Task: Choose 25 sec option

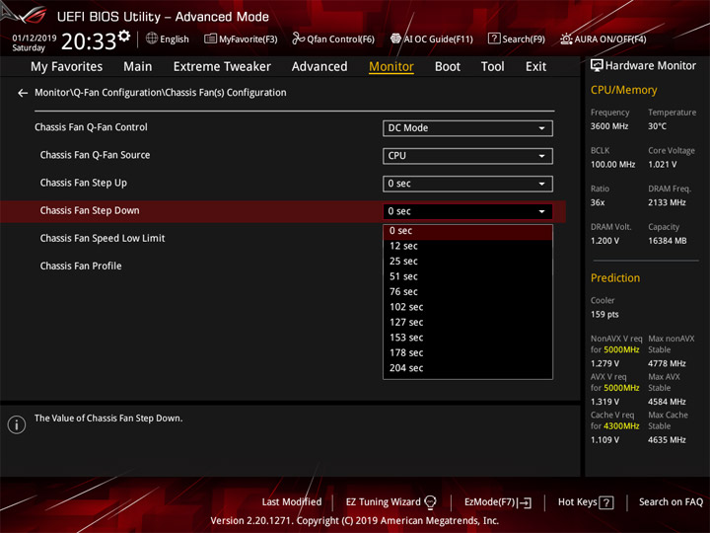Action: 467,262
